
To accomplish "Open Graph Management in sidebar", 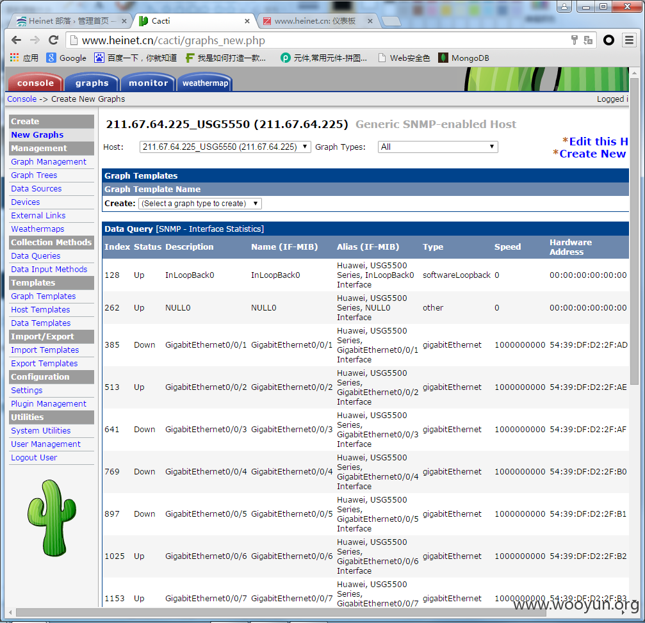I will coord(49,161).
